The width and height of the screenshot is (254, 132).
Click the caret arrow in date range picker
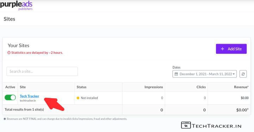point(234,74)
